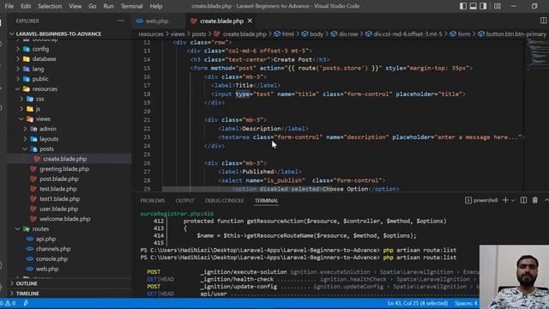Switch to the OUTPUT panel tab
Viewport: 549px width, 309px height.
click(185, 201)
